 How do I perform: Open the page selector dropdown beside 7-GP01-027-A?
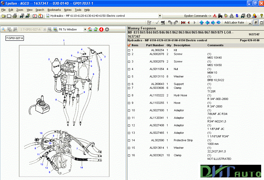click(x=45, y=29)
